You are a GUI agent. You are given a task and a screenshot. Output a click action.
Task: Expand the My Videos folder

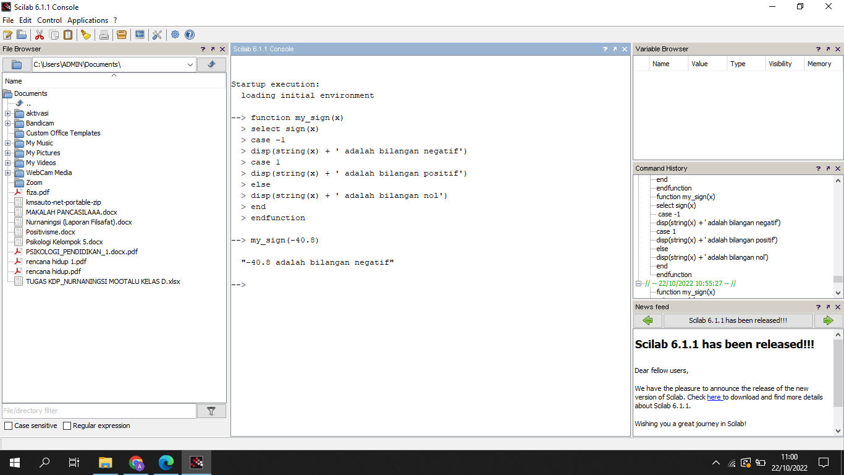tap(7, 163)
